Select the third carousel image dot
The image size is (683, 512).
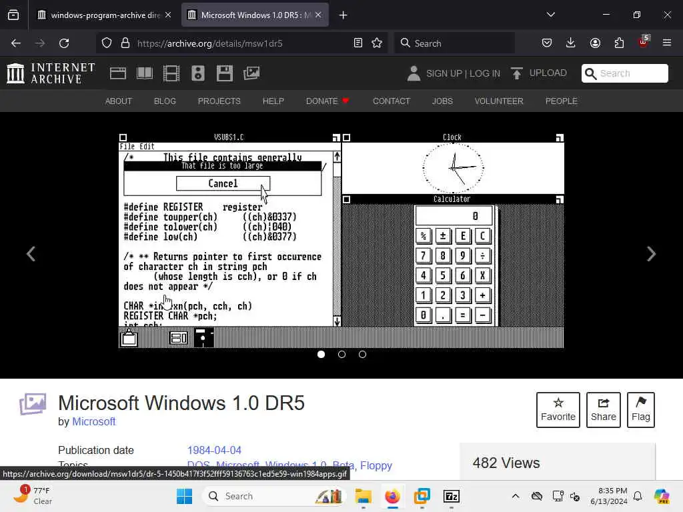pos(362,355)
